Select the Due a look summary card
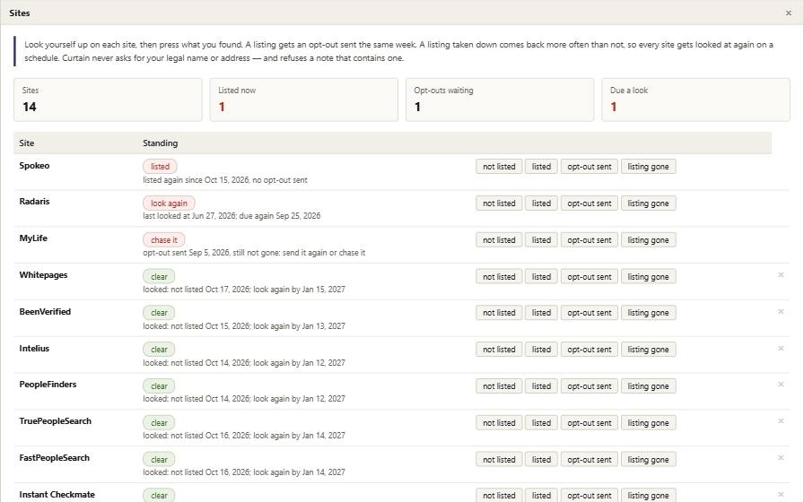This screenshot has height=502, width=804. (x=695, y=100)
